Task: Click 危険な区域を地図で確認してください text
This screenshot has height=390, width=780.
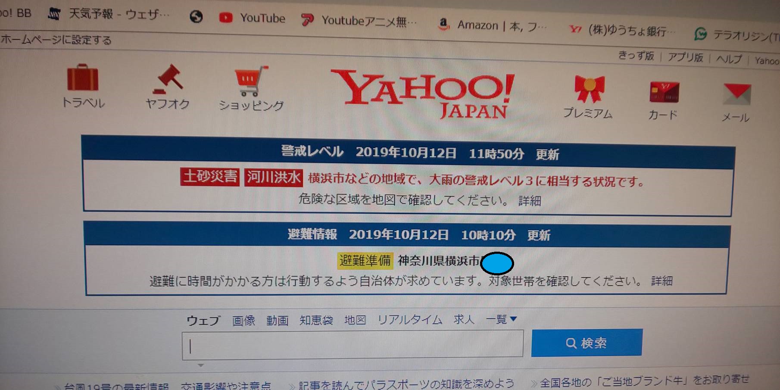Action: point(403,200)
